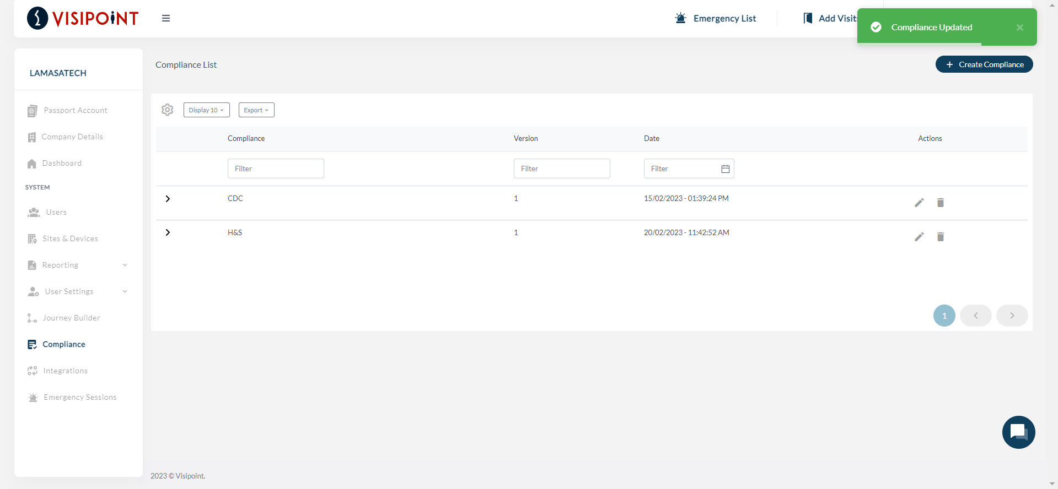Edit the CDC compliance with pencil icon

[x=919, y=203]
